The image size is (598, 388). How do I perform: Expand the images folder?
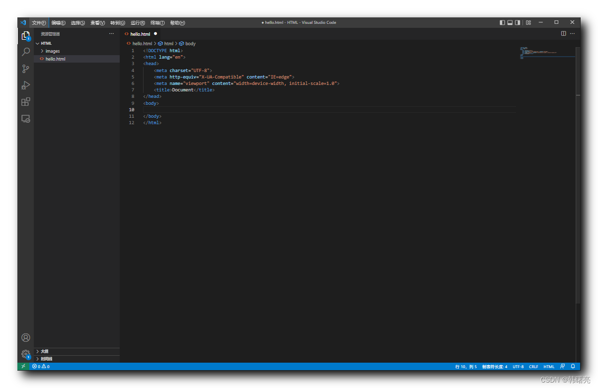click(52, 51)
